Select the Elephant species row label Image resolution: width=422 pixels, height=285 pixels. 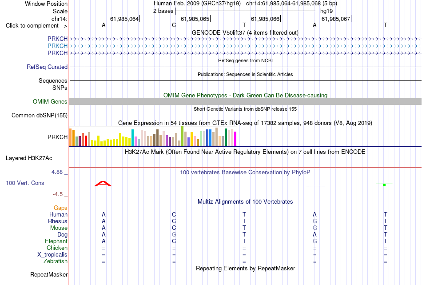point(56,241)
